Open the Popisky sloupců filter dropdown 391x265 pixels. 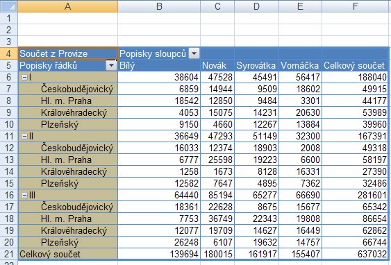[194, 53]
